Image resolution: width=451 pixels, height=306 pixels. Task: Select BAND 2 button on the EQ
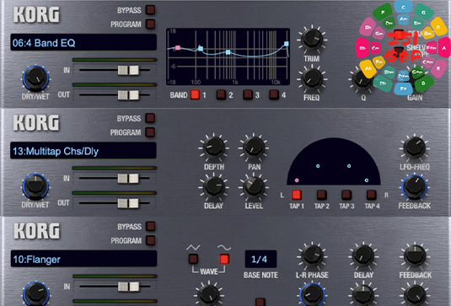(x=221, y=94)
